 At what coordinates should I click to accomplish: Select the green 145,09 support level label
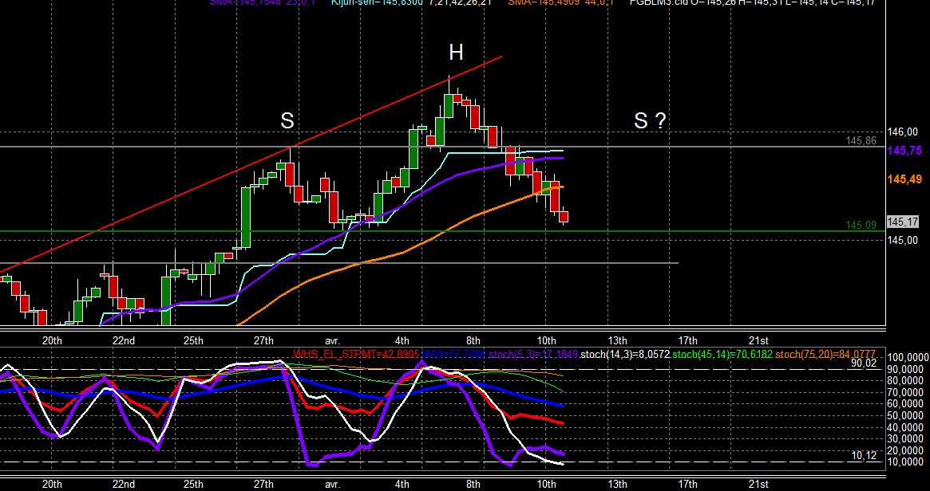click(861, 225)
